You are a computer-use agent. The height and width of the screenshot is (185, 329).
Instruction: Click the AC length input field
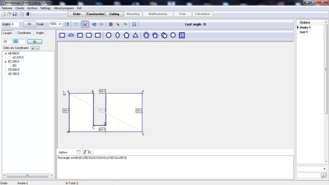pyautogui.click(x=19, y=42)
